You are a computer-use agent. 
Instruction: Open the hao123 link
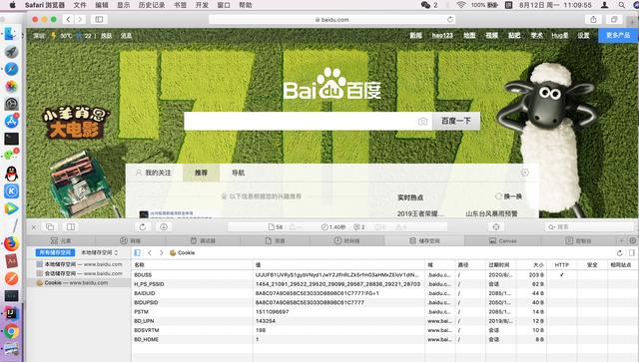tap(442, 36)
